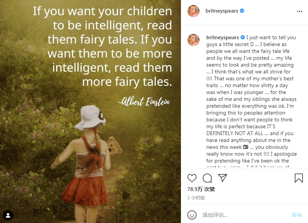Save the post with the bookmark icon
This screenshot has height=223, width=308.
tap(299, 178)
